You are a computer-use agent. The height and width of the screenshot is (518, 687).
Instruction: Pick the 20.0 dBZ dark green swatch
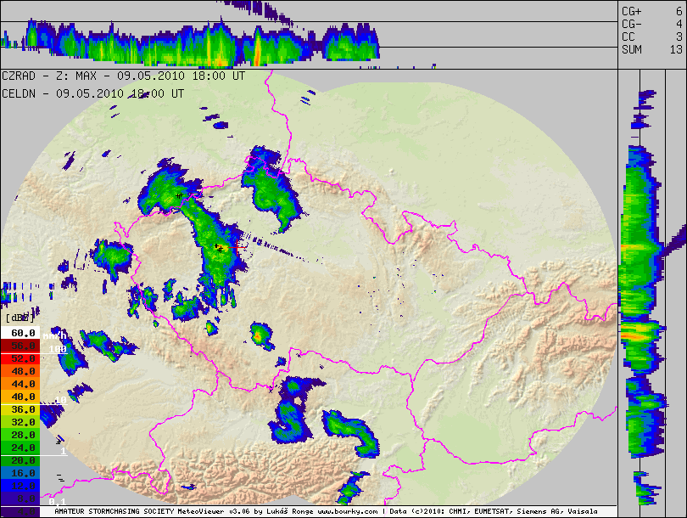pos(20,460)
